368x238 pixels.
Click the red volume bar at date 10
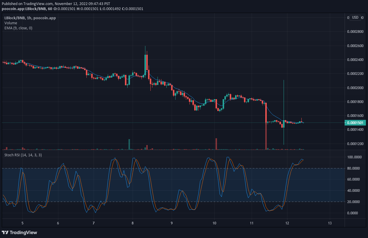pyautogui.click(x=216, y=144)
